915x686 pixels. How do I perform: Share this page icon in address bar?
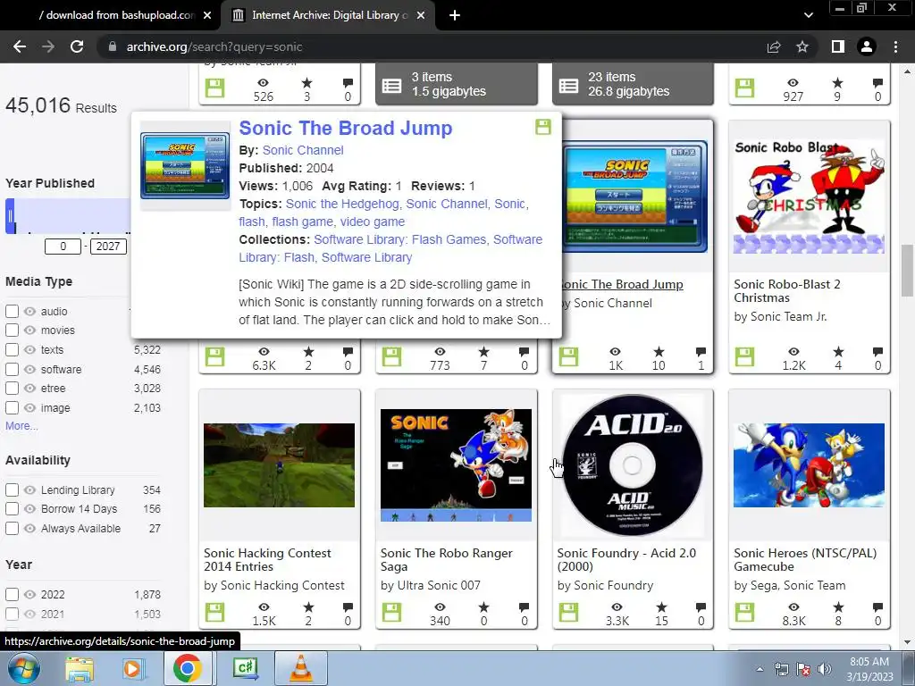774,46
